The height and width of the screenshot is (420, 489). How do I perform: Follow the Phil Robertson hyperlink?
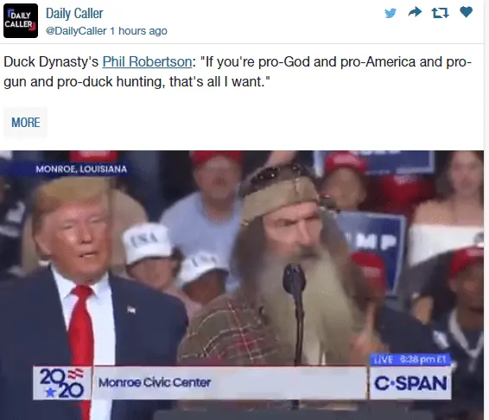click(x=147, y=61)
